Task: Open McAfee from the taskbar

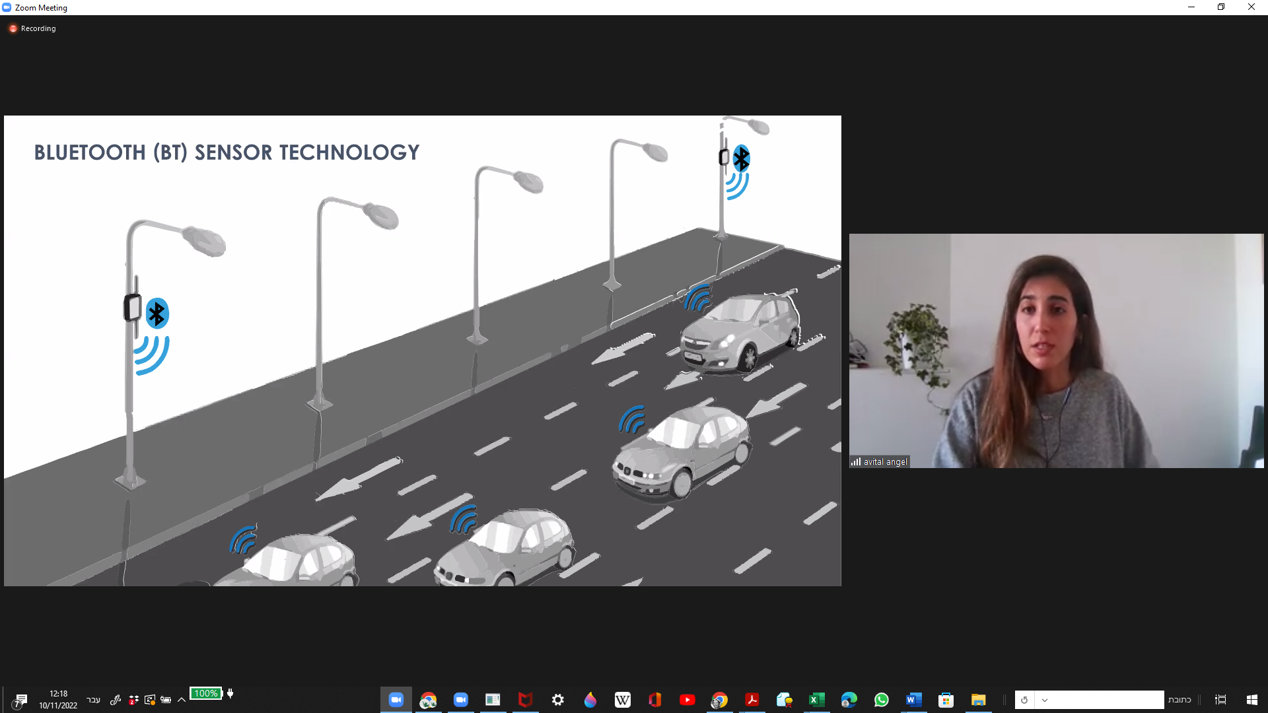Action: point(525,700)
